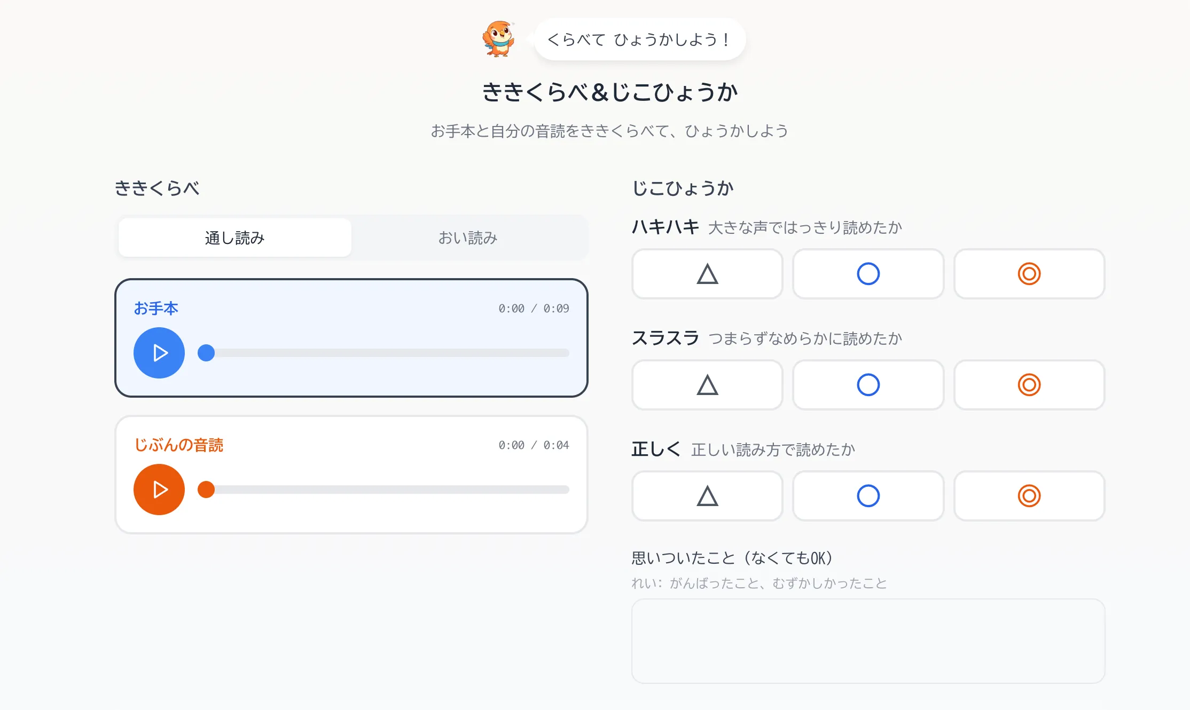Click the bird mascot character
The width and height of the screenshot is (1190, 710).
point(499,38)
